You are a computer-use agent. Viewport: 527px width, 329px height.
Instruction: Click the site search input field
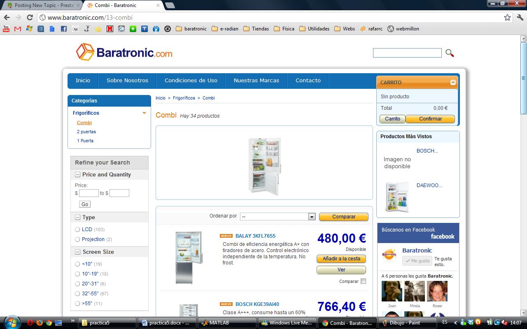tap(407, 53)
